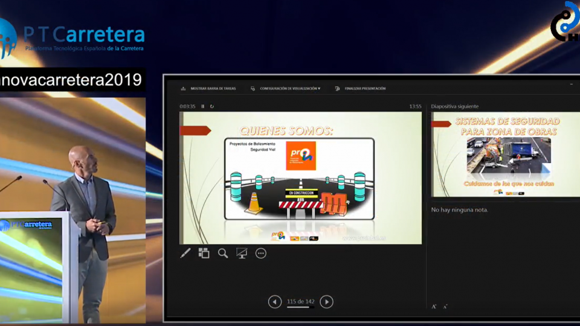
Task: Click the current slide Quienes Somos
Action: click(x=300, y=177)
